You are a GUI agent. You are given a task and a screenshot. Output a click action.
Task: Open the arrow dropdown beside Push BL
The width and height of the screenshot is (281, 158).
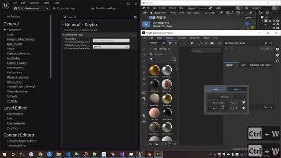244,108
